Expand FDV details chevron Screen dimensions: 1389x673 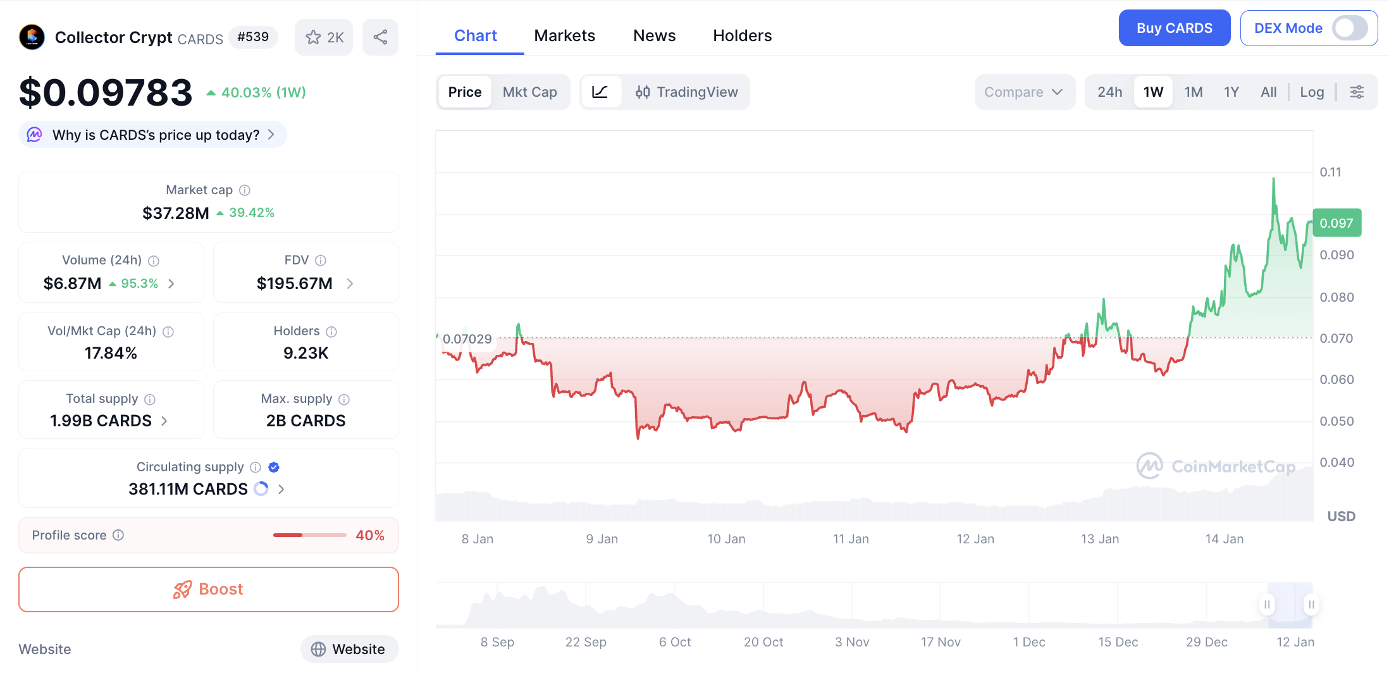[350, 284]
